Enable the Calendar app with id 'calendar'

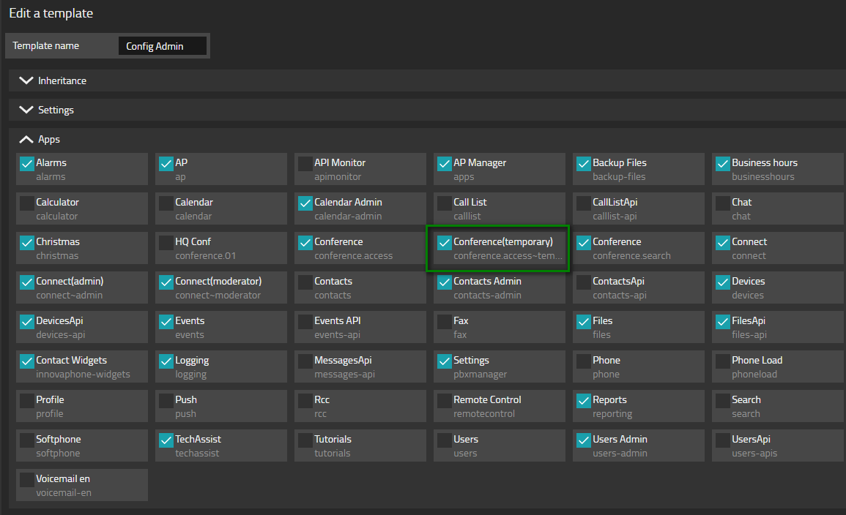click(x=166, y=203)
